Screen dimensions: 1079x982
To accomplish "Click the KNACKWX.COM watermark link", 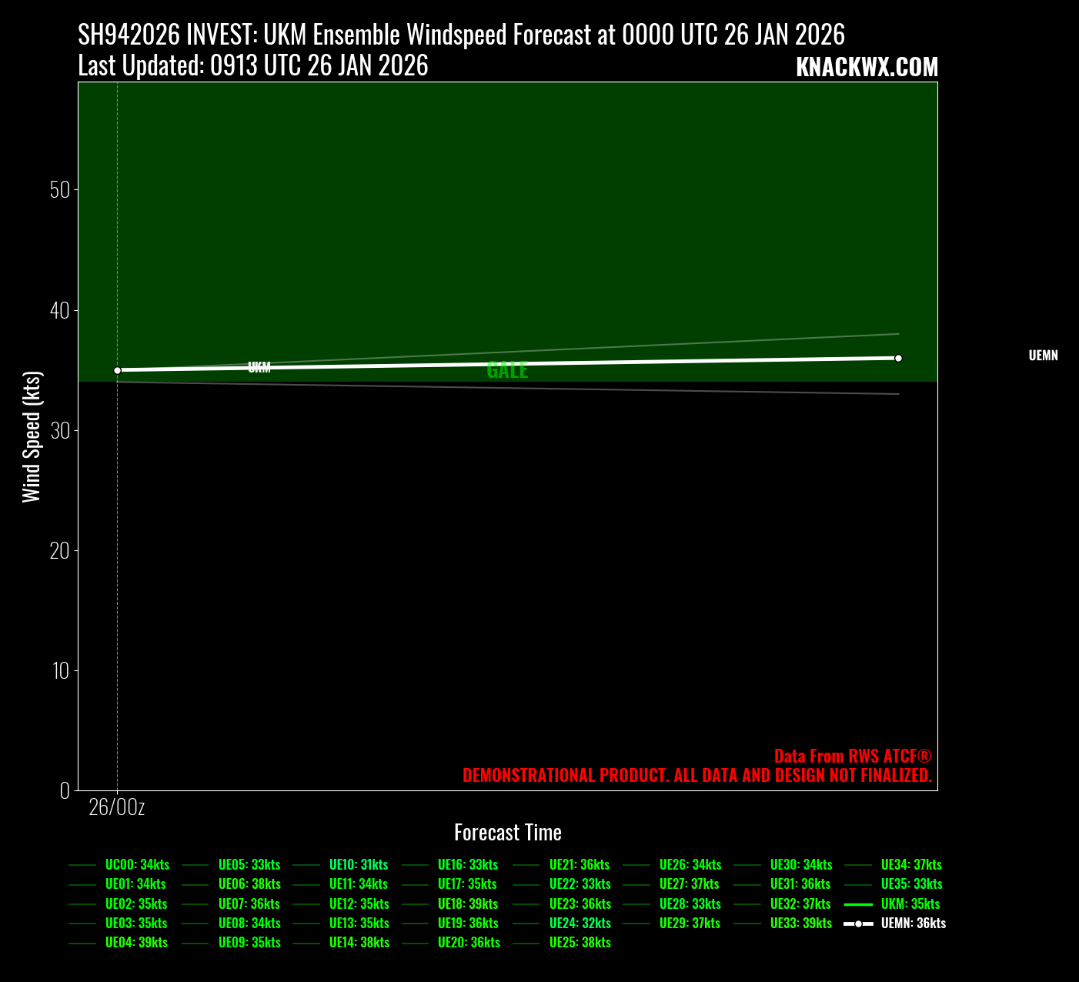I will (x=867, y=68).
